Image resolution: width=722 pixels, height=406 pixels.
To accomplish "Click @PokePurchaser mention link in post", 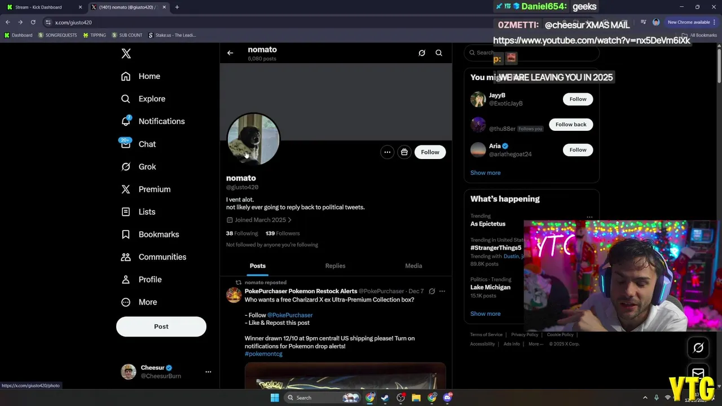I will coord(290,315).
